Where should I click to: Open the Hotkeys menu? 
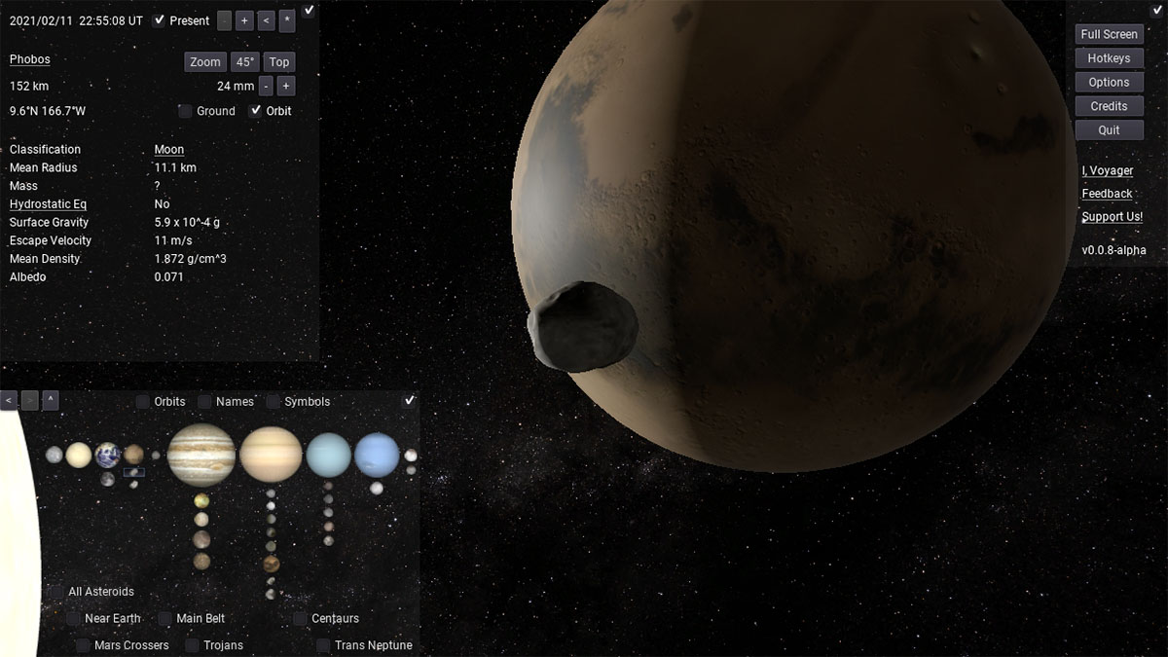tap(1109, 58)
